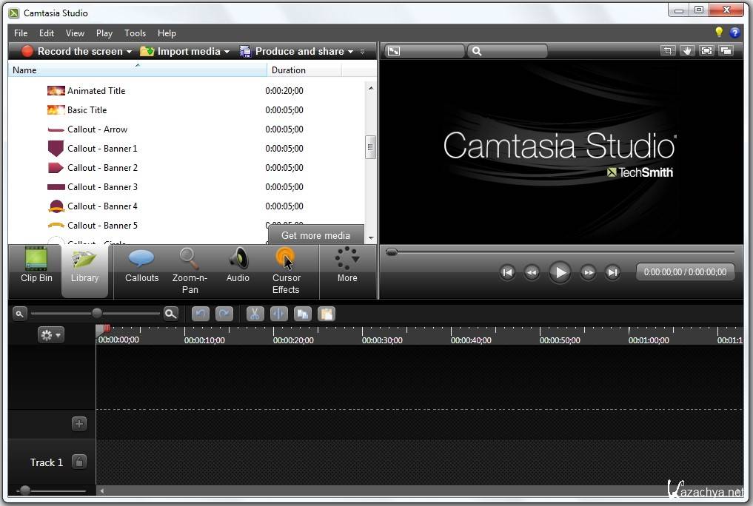Viewport: 753px width, 506px height.
Task: Click the Undo arrow in timeline toolbar
Action: 200,314
